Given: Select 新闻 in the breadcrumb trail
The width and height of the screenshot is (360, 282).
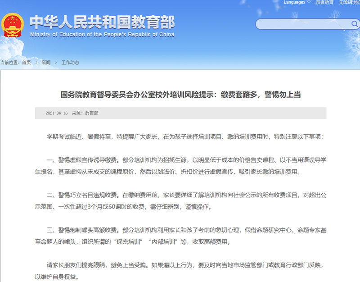Looking at the screenshot, I should pos(46,63).
